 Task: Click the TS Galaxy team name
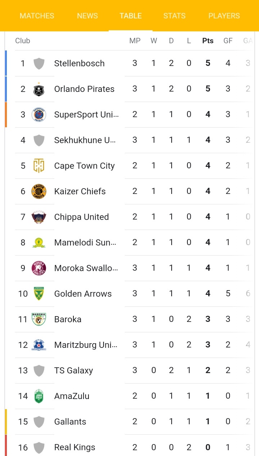point(73,371)
